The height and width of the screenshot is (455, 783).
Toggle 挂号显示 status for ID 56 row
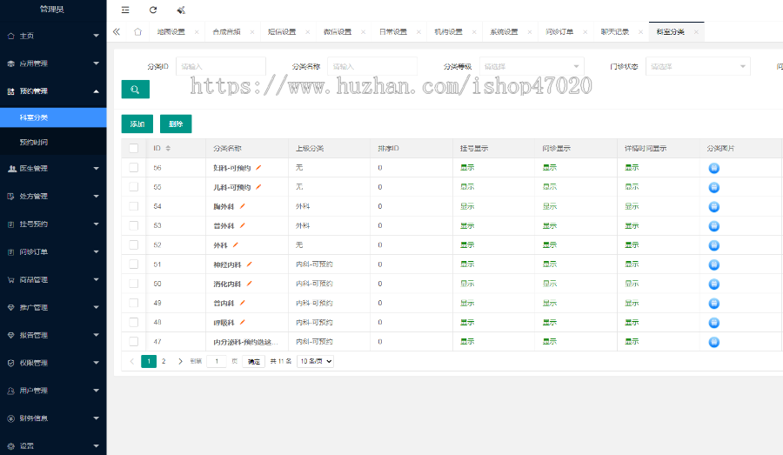click(467, 168)
